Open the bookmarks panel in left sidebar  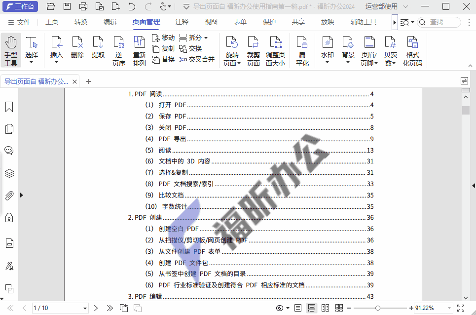tap(9, 106)
